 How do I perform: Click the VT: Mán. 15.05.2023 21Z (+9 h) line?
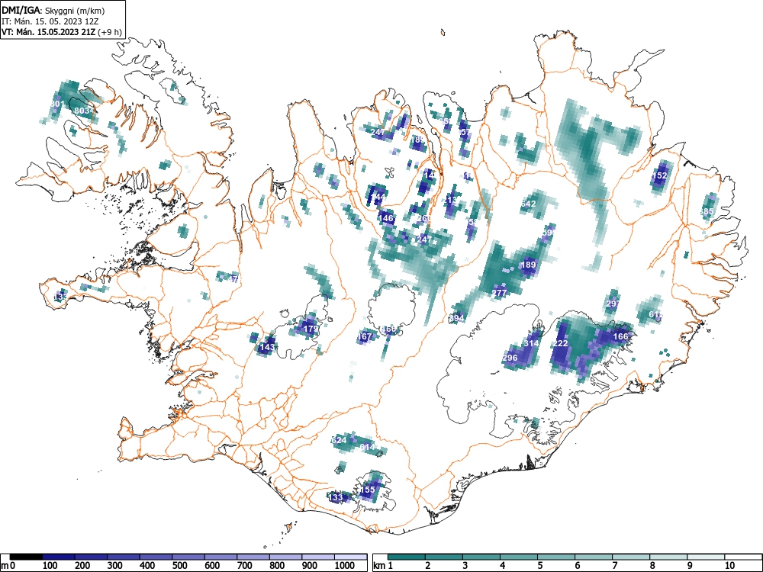(61, 32)
